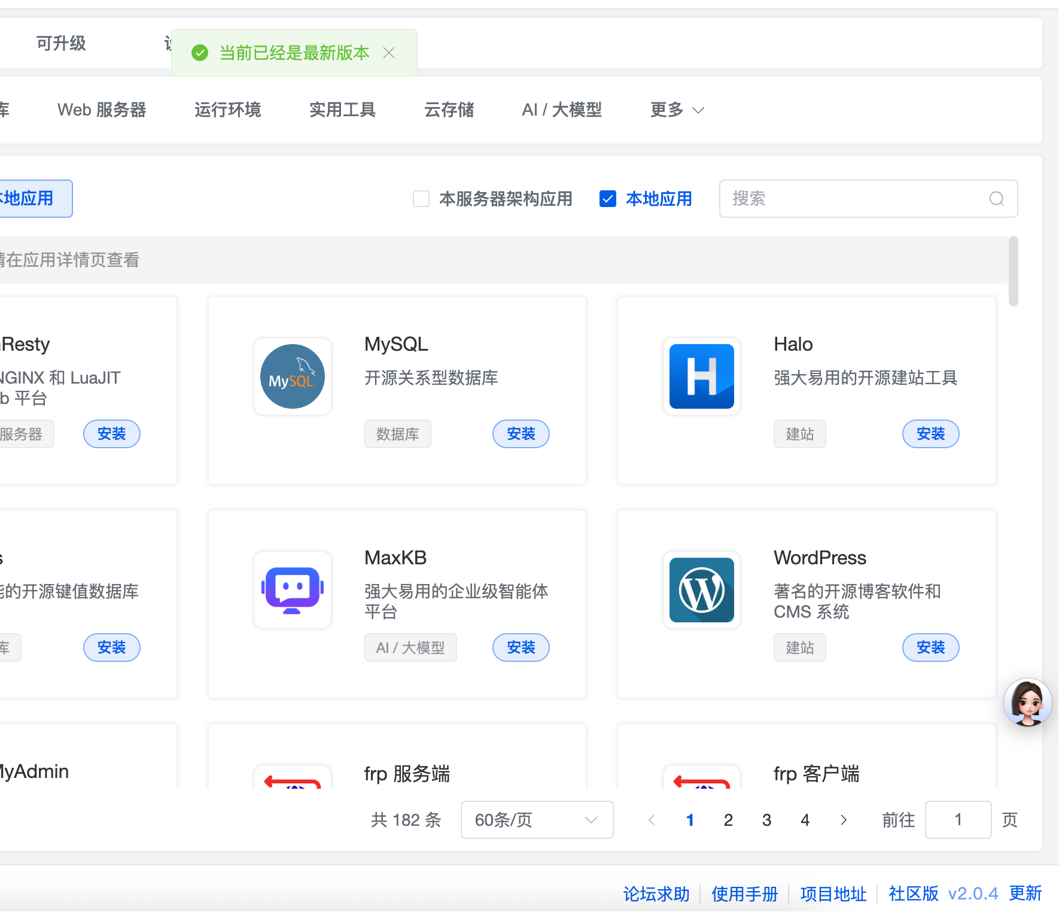
Task: Go to the previous page arrow
Action: tap(652, 820)
